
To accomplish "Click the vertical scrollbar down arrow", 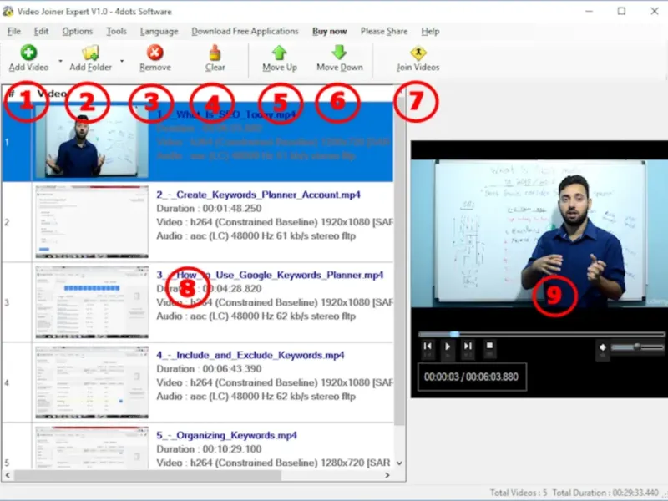I will [399, 463].
